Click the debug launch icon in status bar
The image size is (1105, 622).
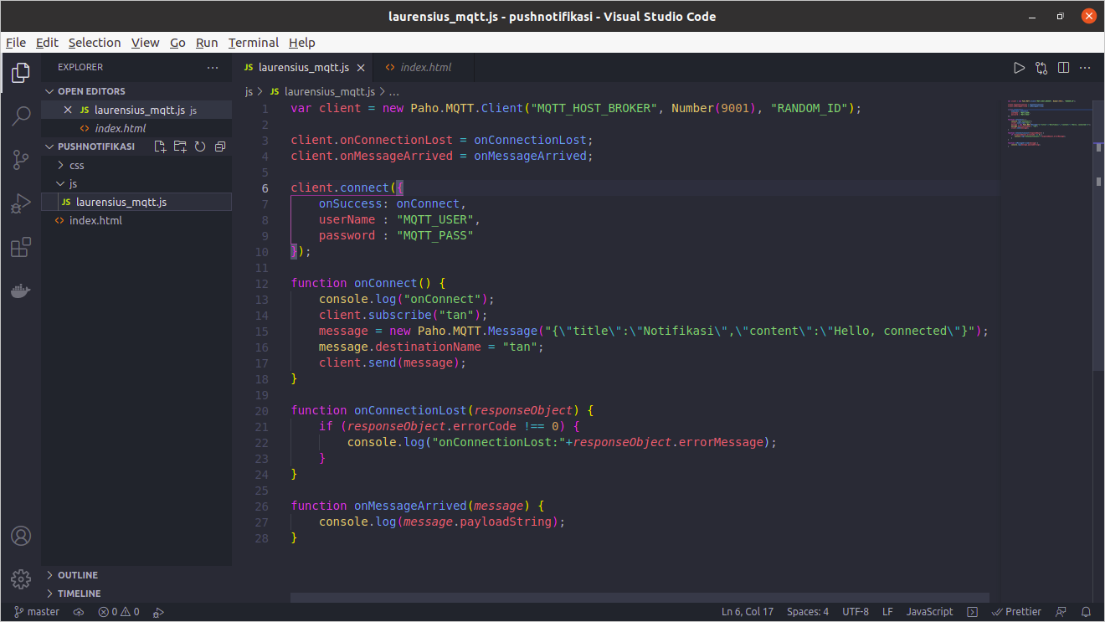click(159, 612)
